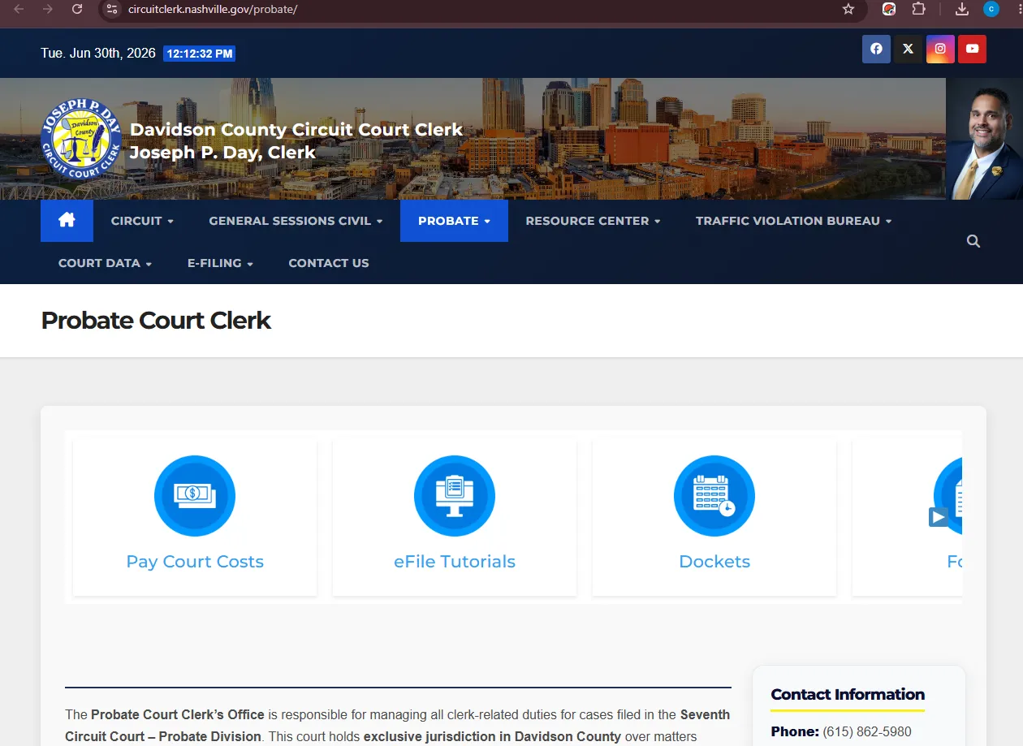Click the search magnifier icon in navbar
This screenshot has width=1023, height=746.
point(973,241)
